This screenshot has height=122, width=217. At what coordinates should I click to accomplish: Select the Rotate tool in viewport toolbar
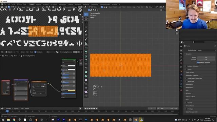[x=86, y=27]
